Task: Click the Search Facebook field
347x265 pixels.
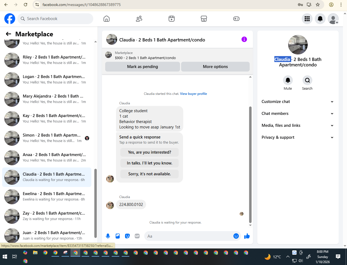Action: 55,19
